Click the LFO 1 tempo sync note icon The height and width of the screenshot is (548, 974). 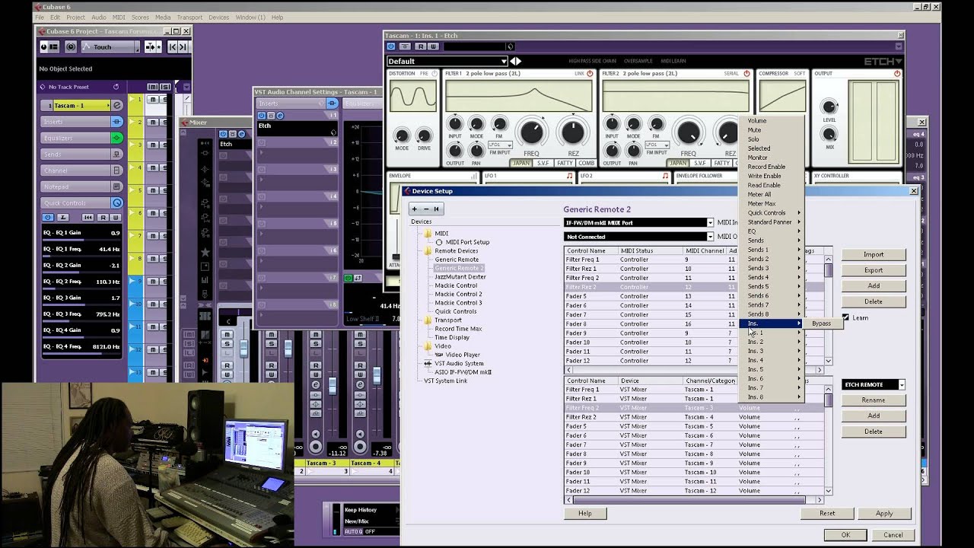[569, 176]
